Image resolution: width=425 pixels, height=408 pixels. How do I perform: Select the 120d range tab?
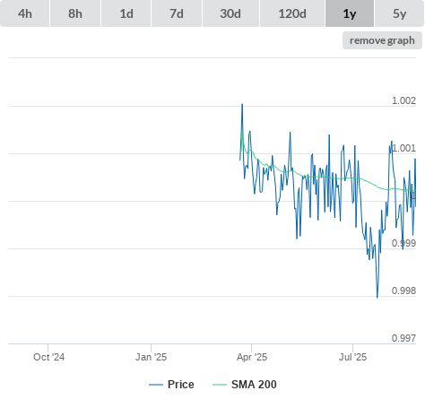(292, 13)
